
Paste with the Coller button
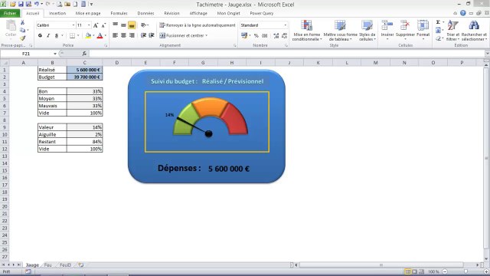pos(11,29)
